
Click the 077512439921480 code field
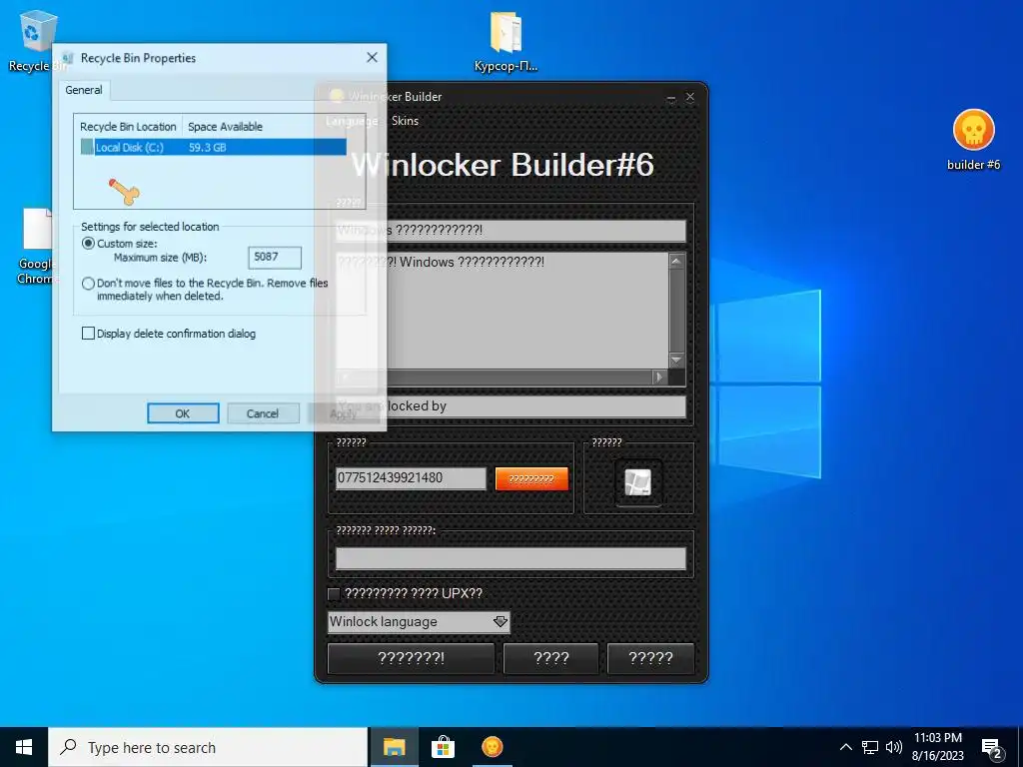point(411,478)
